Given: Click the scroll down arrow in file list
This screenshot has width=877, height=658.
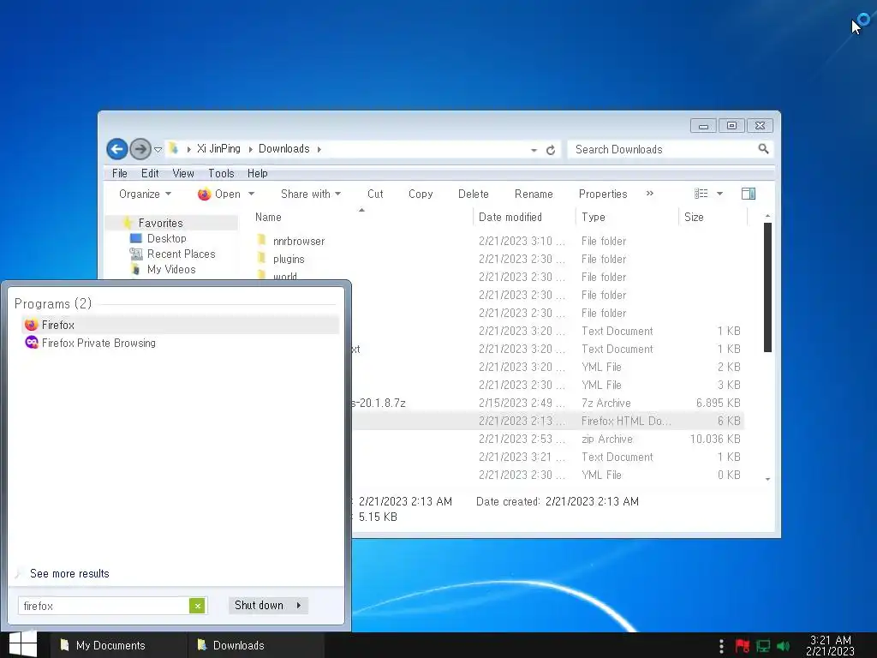Looking at the screenshot, I should pos(767,479).
